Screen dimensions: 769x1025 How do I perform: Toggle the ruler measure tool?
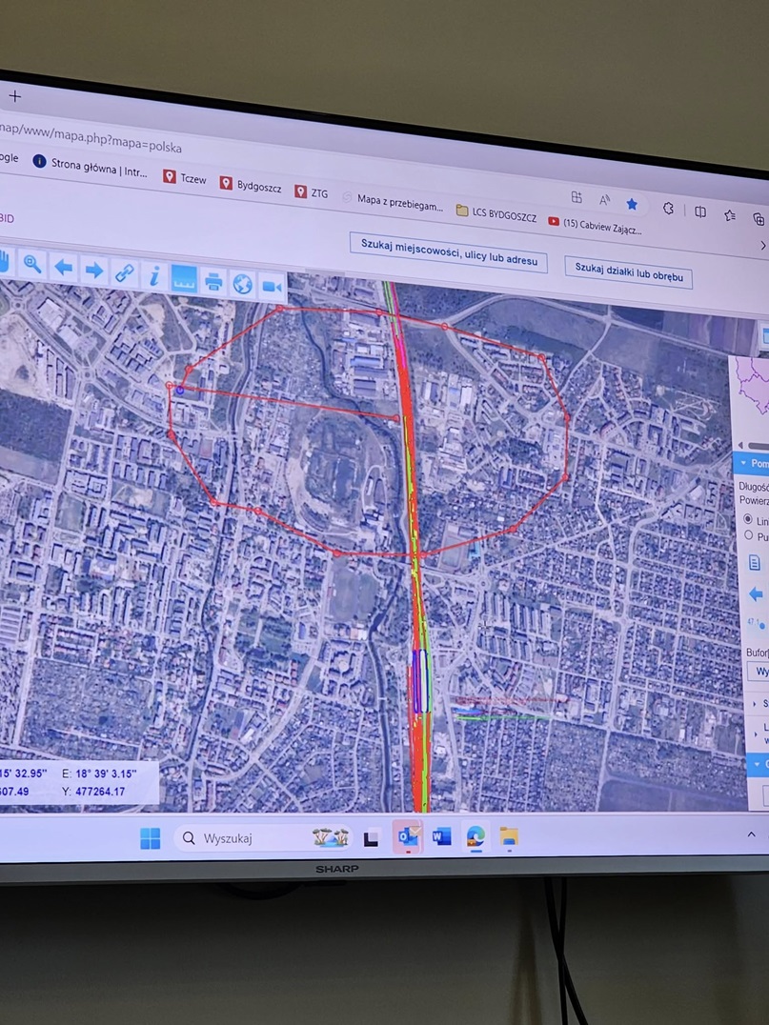tap(184, 279)
